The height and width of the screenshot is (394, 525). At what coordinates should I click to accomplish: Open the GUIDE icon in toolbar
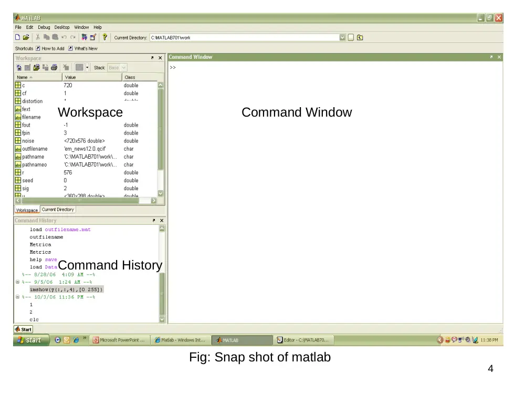pyautogui.click(x=93, y=37)
